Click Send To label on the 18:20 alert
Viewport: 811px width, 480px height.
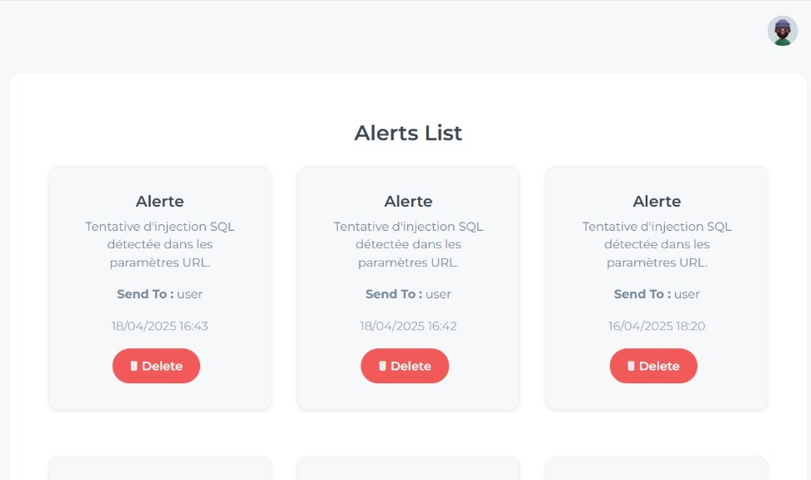tap(642, 294)
